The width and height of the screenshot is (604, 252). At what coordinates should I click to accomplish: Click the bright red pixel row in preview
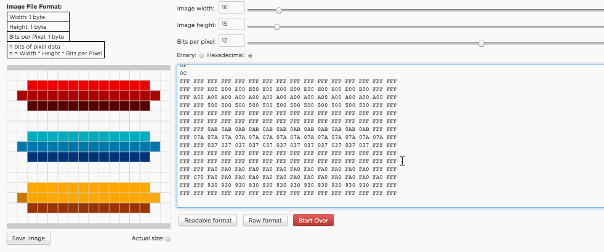coord(89,85)
